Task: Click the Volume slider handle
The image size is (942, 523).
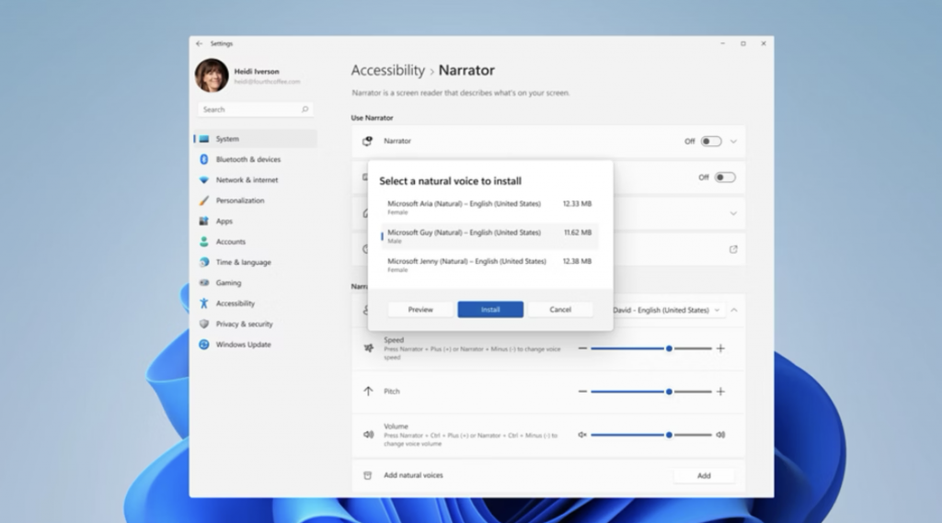Action: (669, 435)
